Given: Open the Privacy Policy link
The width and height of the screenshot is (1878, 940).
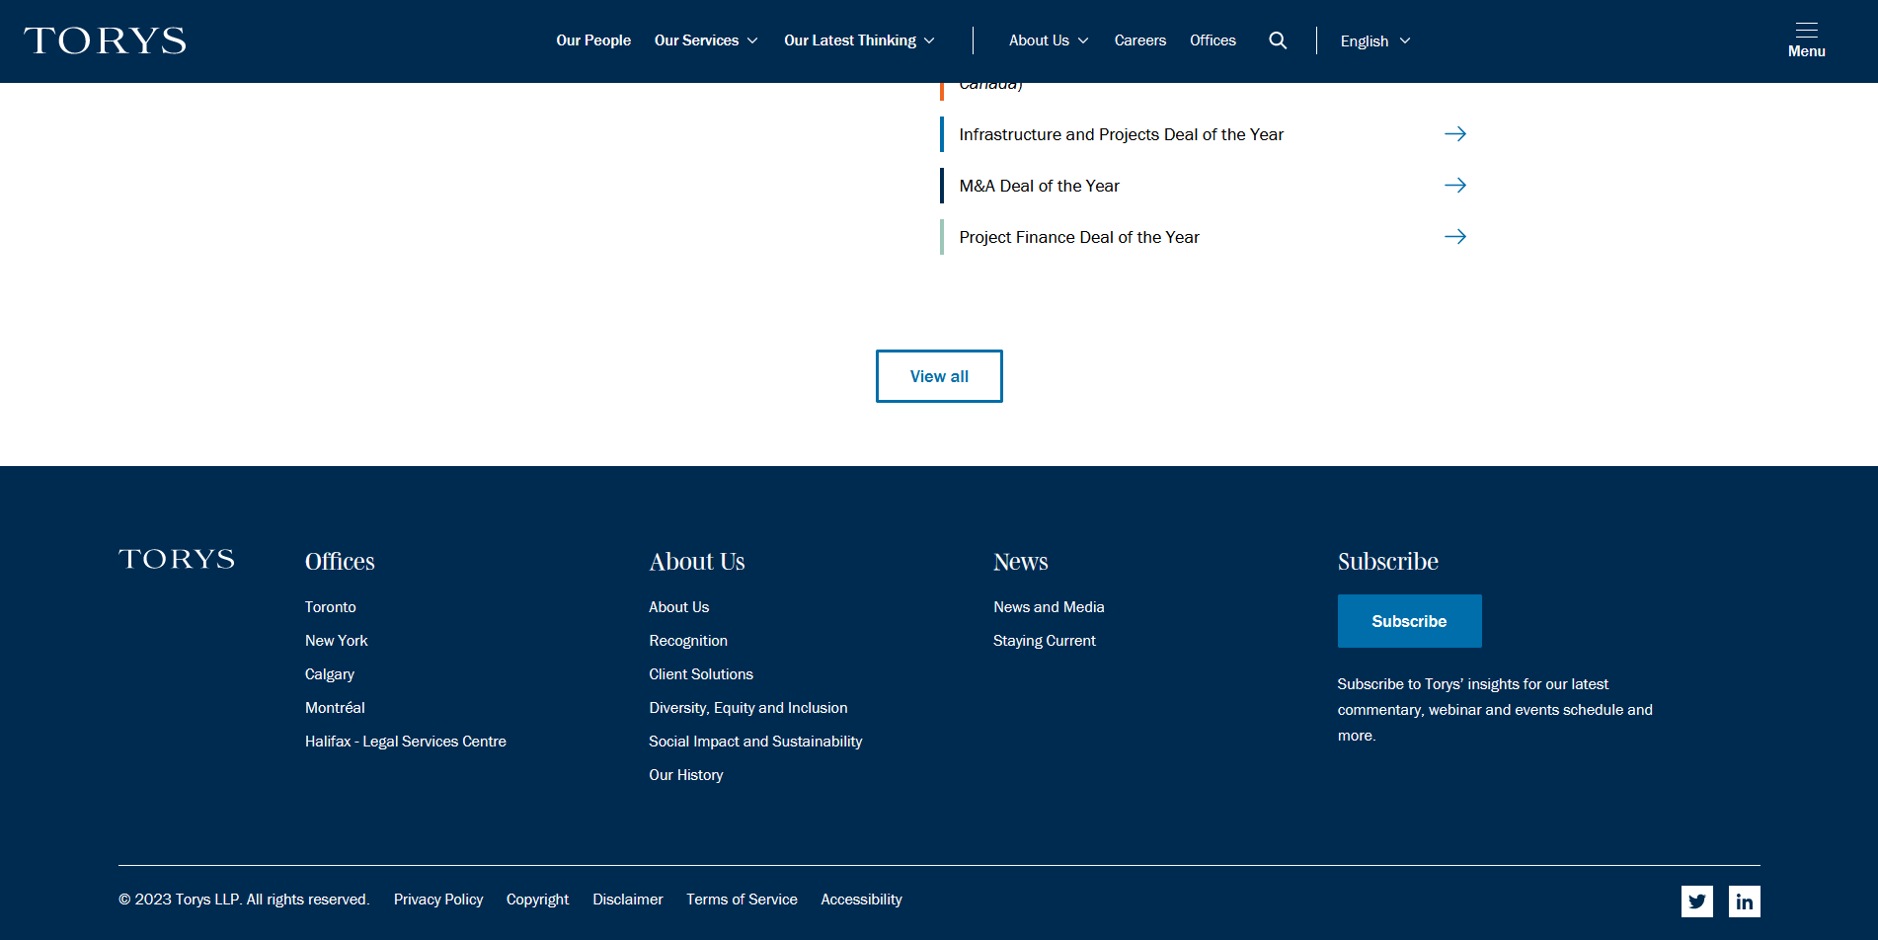Looking at the screenshot, I should pyautogui.click(x=438, y=900).
